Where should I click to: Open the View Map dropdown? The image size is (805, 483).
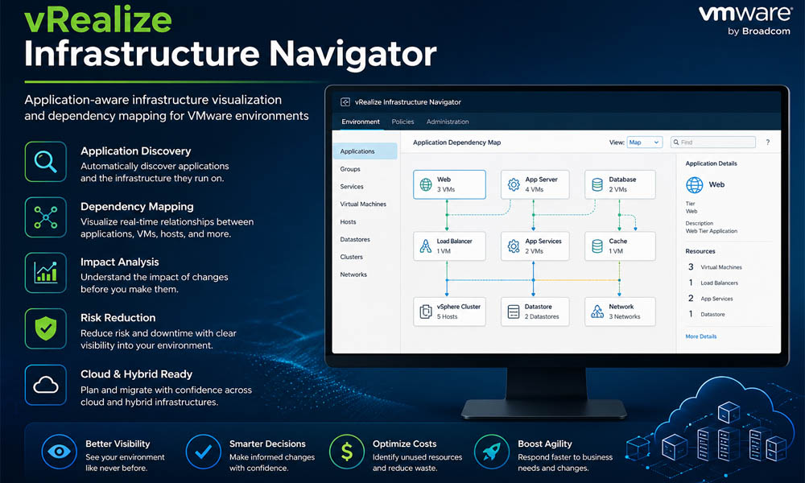pos(644,142)
